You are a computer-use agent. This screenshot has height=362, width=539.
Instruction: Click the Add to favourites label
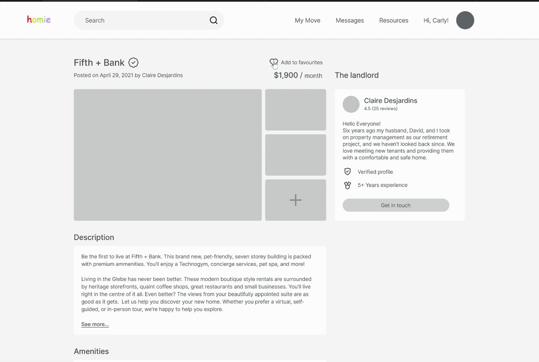(302, 62)
